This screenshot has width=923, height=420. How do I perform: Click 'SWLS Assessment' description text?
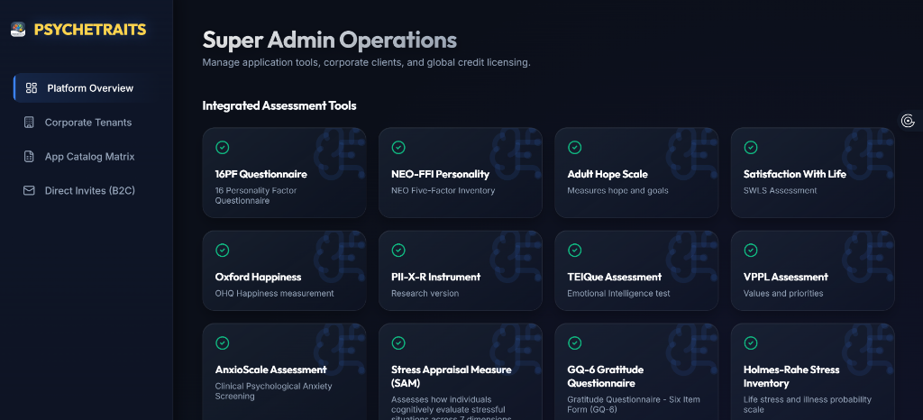coord(780,190)
